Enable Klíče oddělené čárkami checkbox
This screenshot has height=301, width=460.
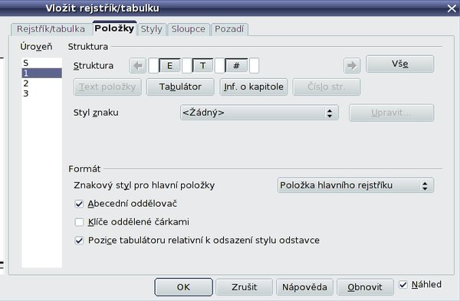click(x=79, y=222)
